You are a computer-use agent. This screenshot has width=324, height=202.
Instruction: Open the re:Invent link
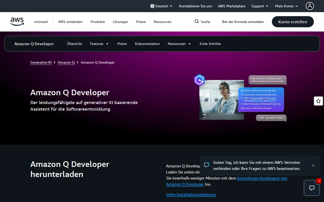[x=41, y=22]
